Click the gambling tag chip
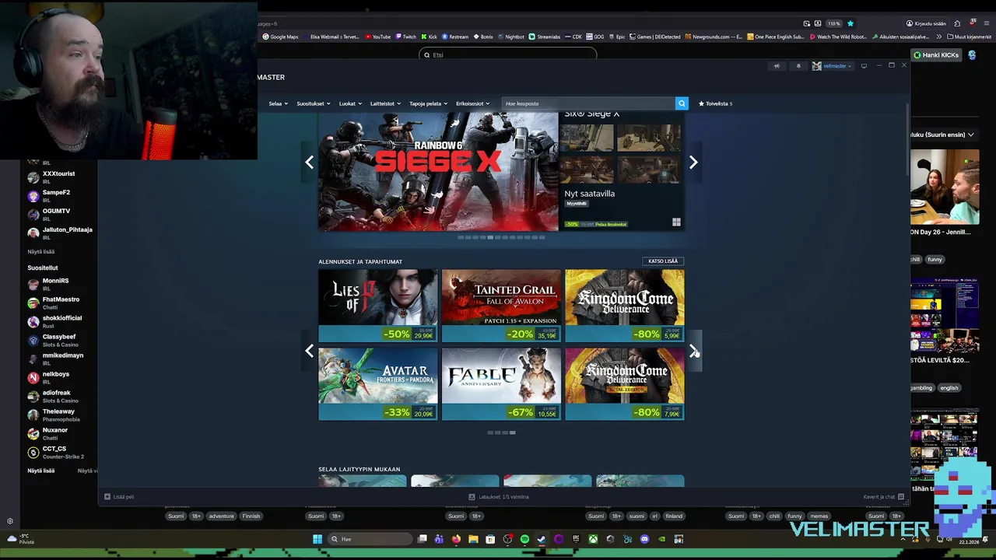This screenshot has height=560, width=996. (921, 387)
